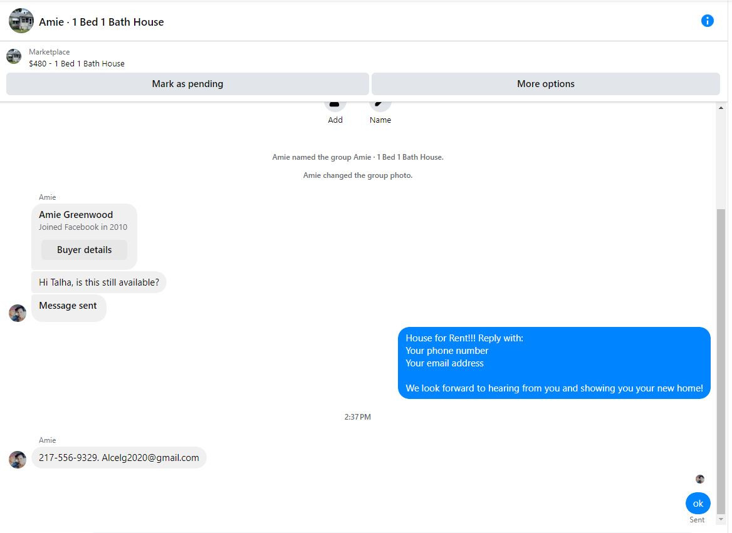Open conversation info icon
Viewport: 732px width, 533px height.
(708, 21)
